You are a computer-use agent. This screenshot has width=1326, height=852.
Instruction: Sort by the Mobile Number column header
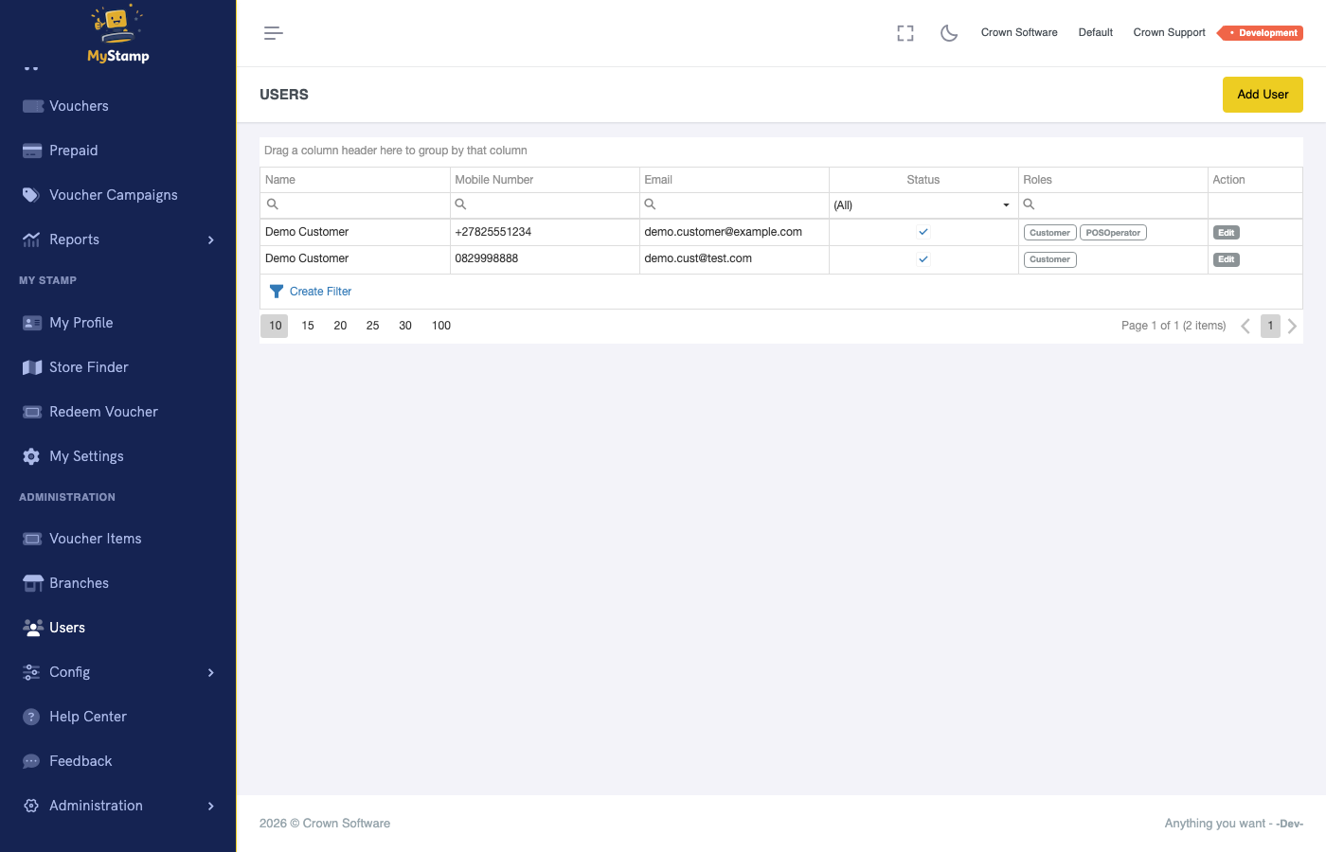(544, 180)
